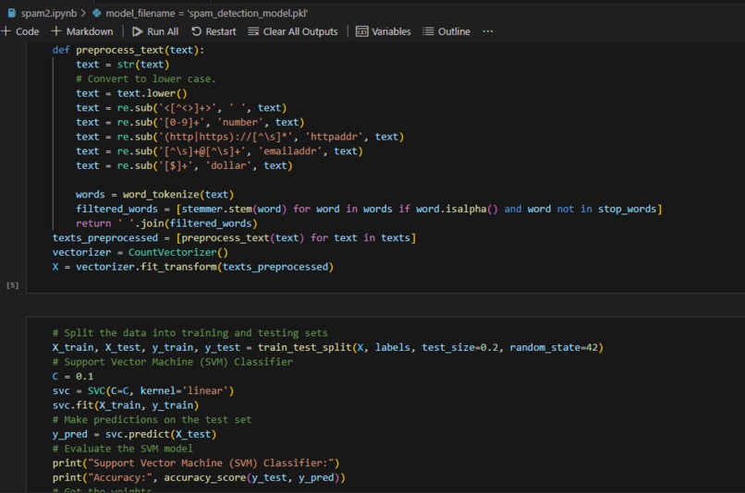Click the '# Split the data' comment

[190, 332]
